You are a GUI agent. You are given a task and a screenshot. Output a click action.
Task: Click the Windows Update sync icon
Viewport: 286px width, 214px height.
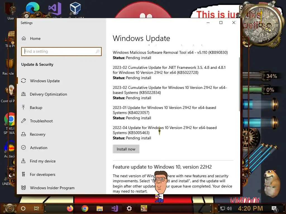click(x=23, y=81)
